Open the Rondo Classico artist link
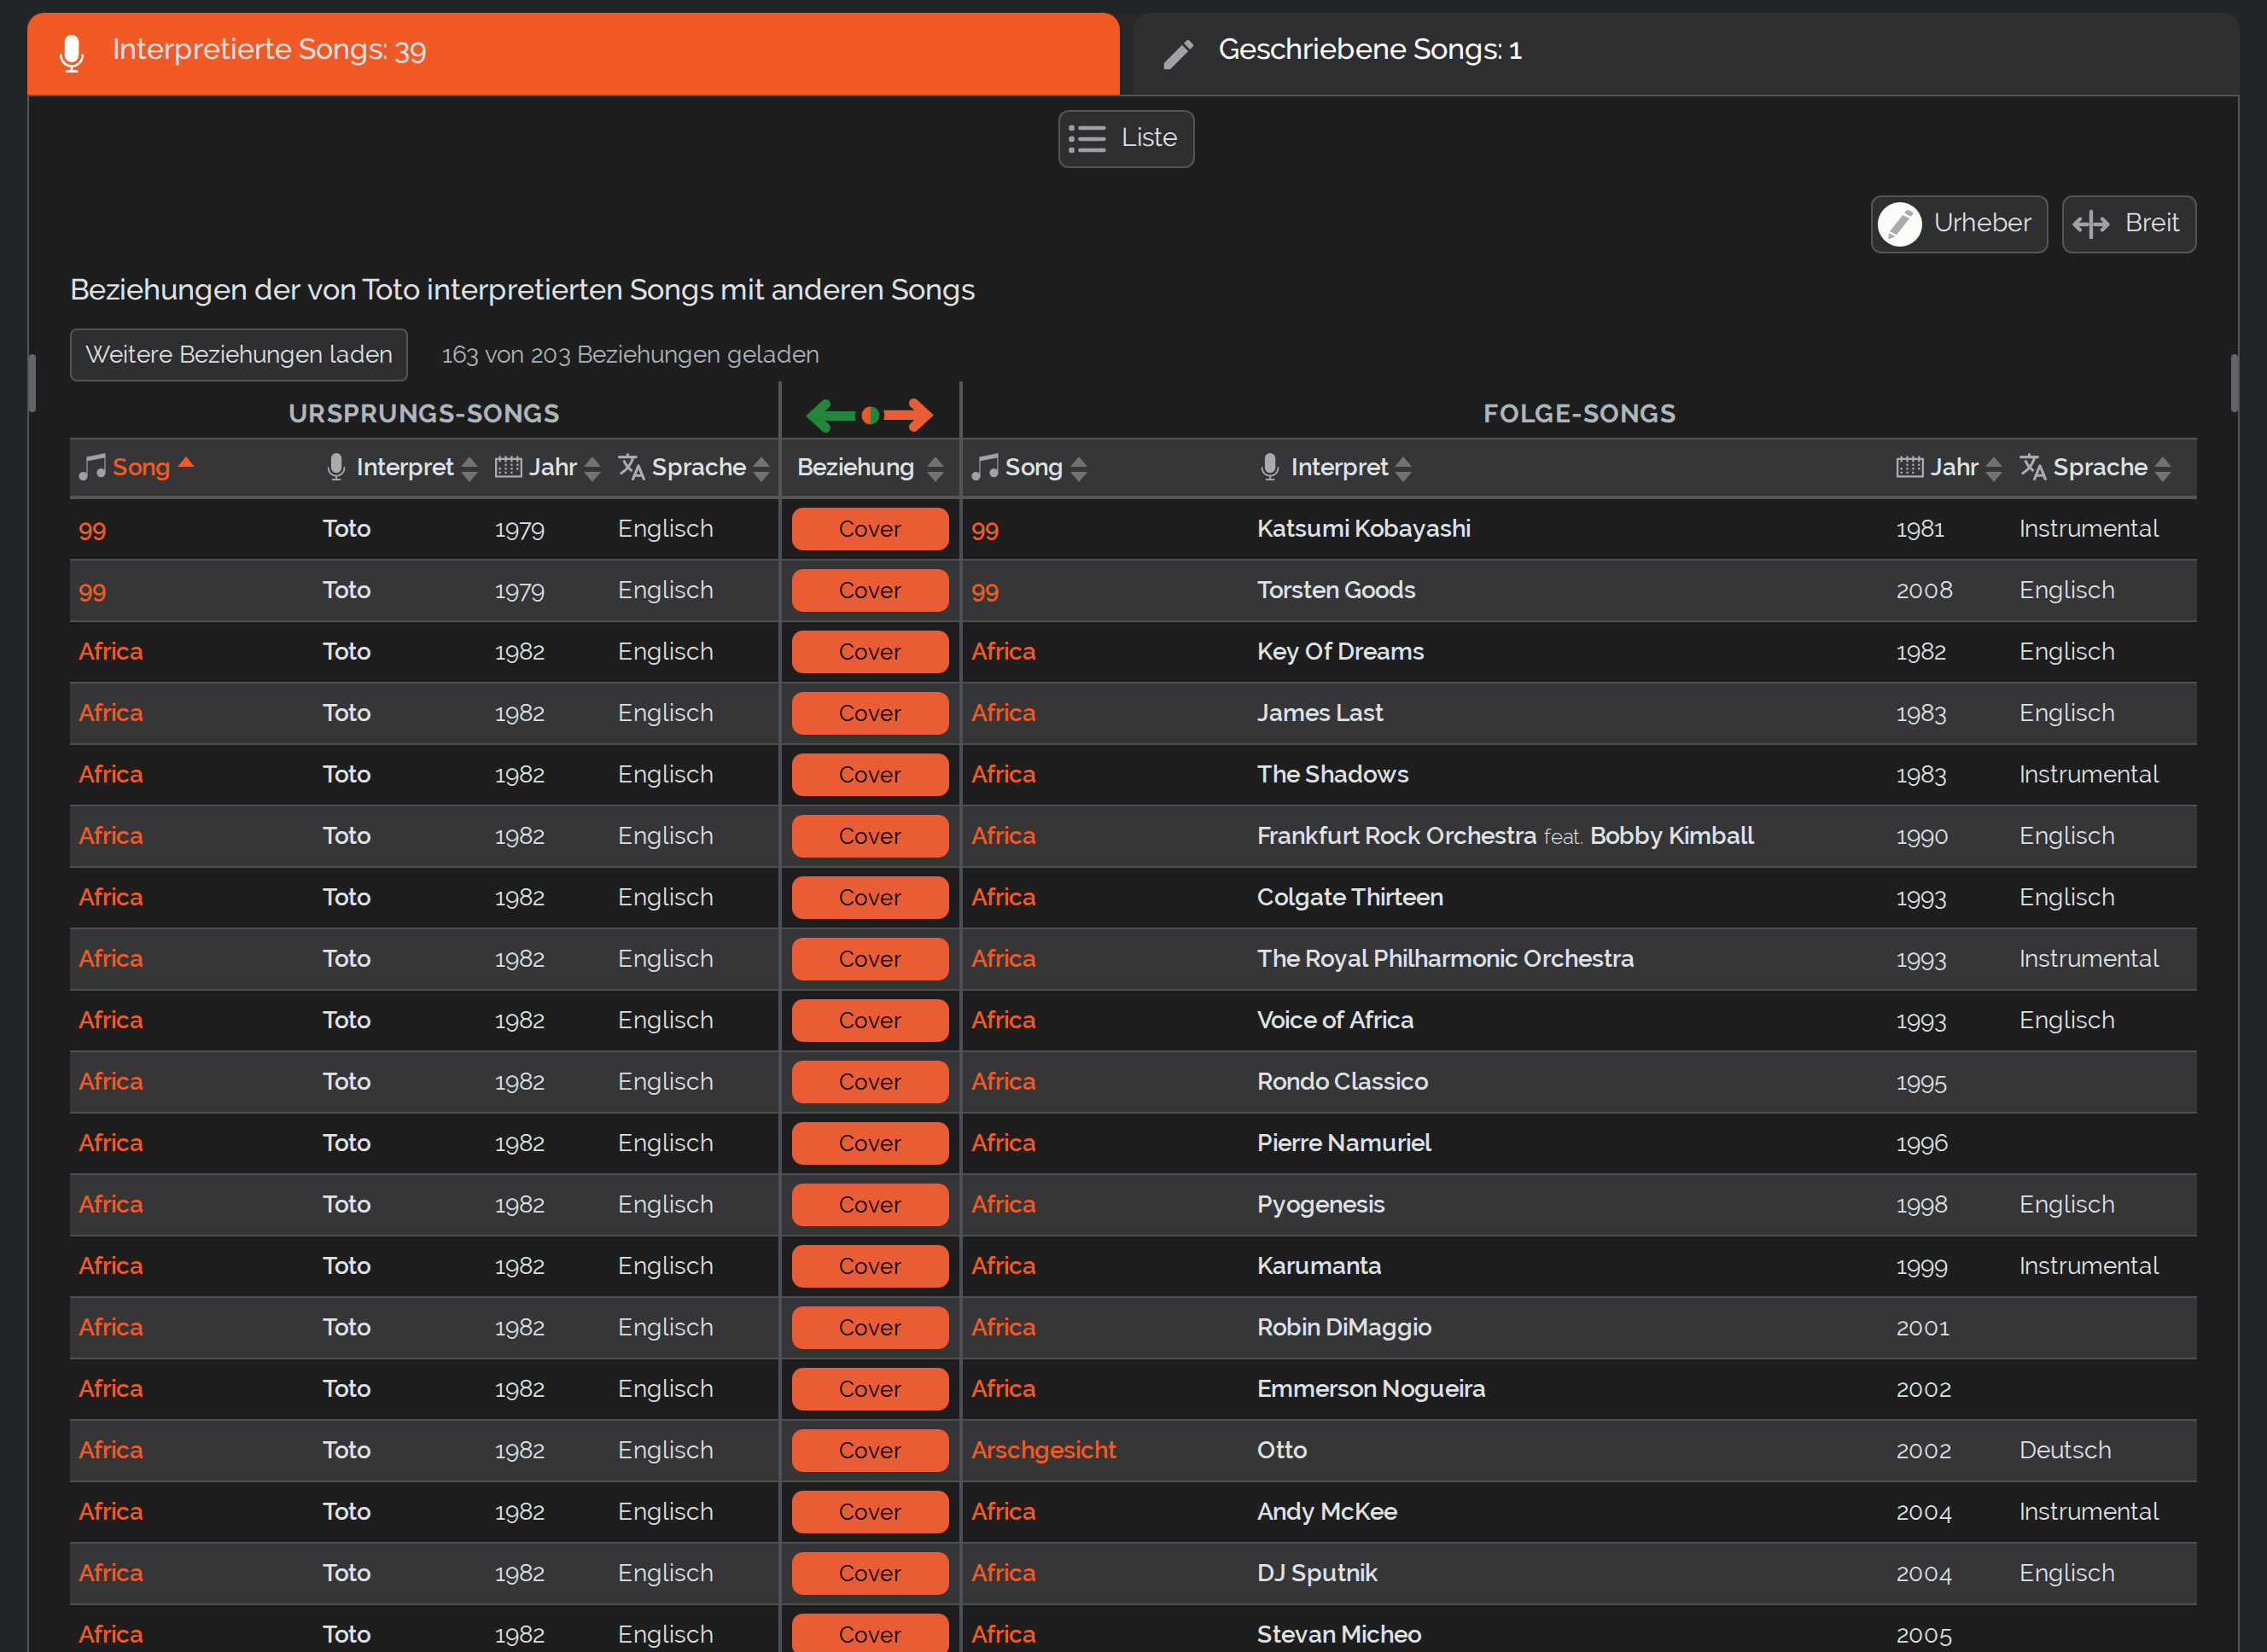The height and width of the screenshot is (1652, 2267). pyautogui.click(x=1342, y=1082)
